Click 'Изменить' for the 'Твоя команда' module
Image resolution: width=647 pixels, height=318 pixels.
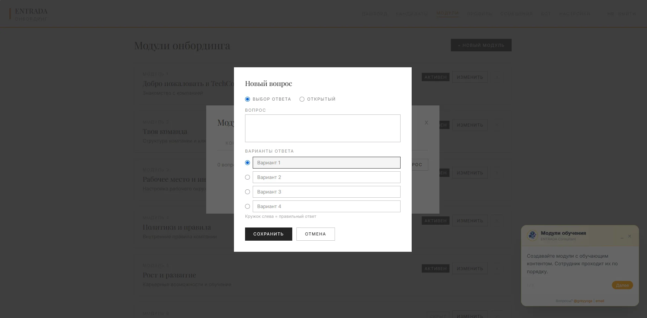click(470, 125)
